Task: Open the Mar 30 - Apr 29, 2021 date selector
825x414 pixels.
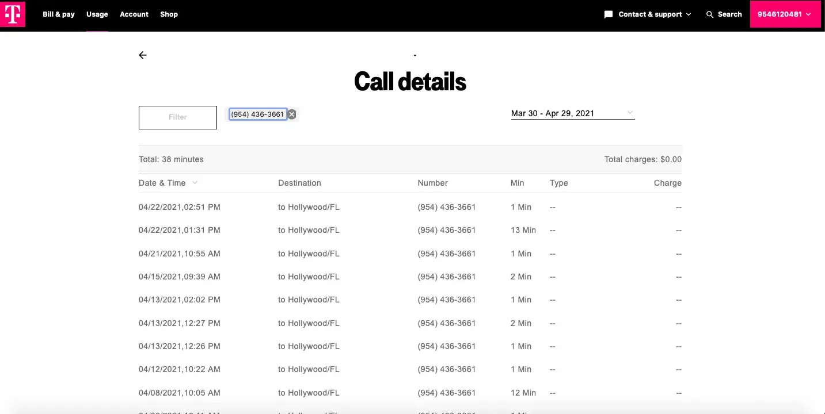Action: click(572, 113)
